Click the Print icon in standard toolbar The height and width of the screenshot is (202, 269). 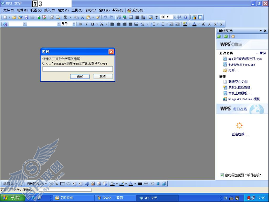click(x=52, y=17)
